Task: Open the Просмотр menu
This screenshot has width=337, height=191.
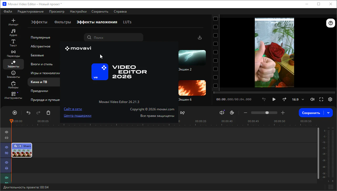Action: (x=57, y=12)
